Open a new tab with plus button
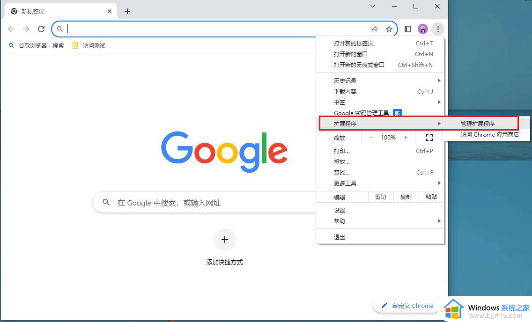This screenshot has width=532, height=322. (x=127, y=11)
